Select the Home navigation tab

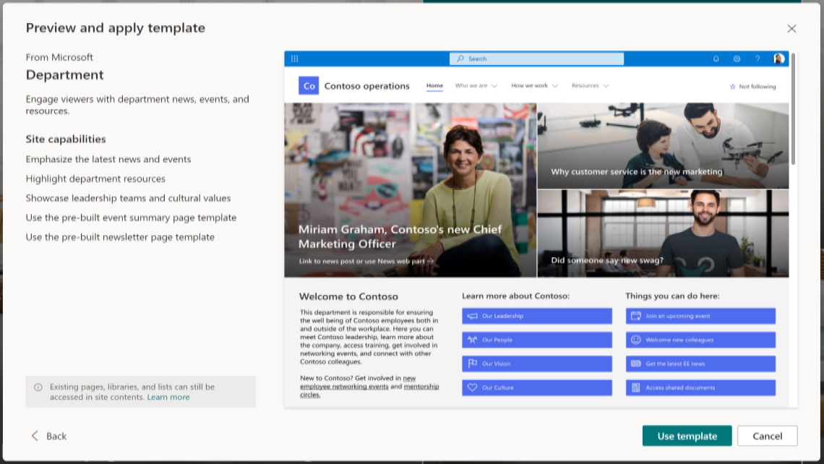(434, 86)
